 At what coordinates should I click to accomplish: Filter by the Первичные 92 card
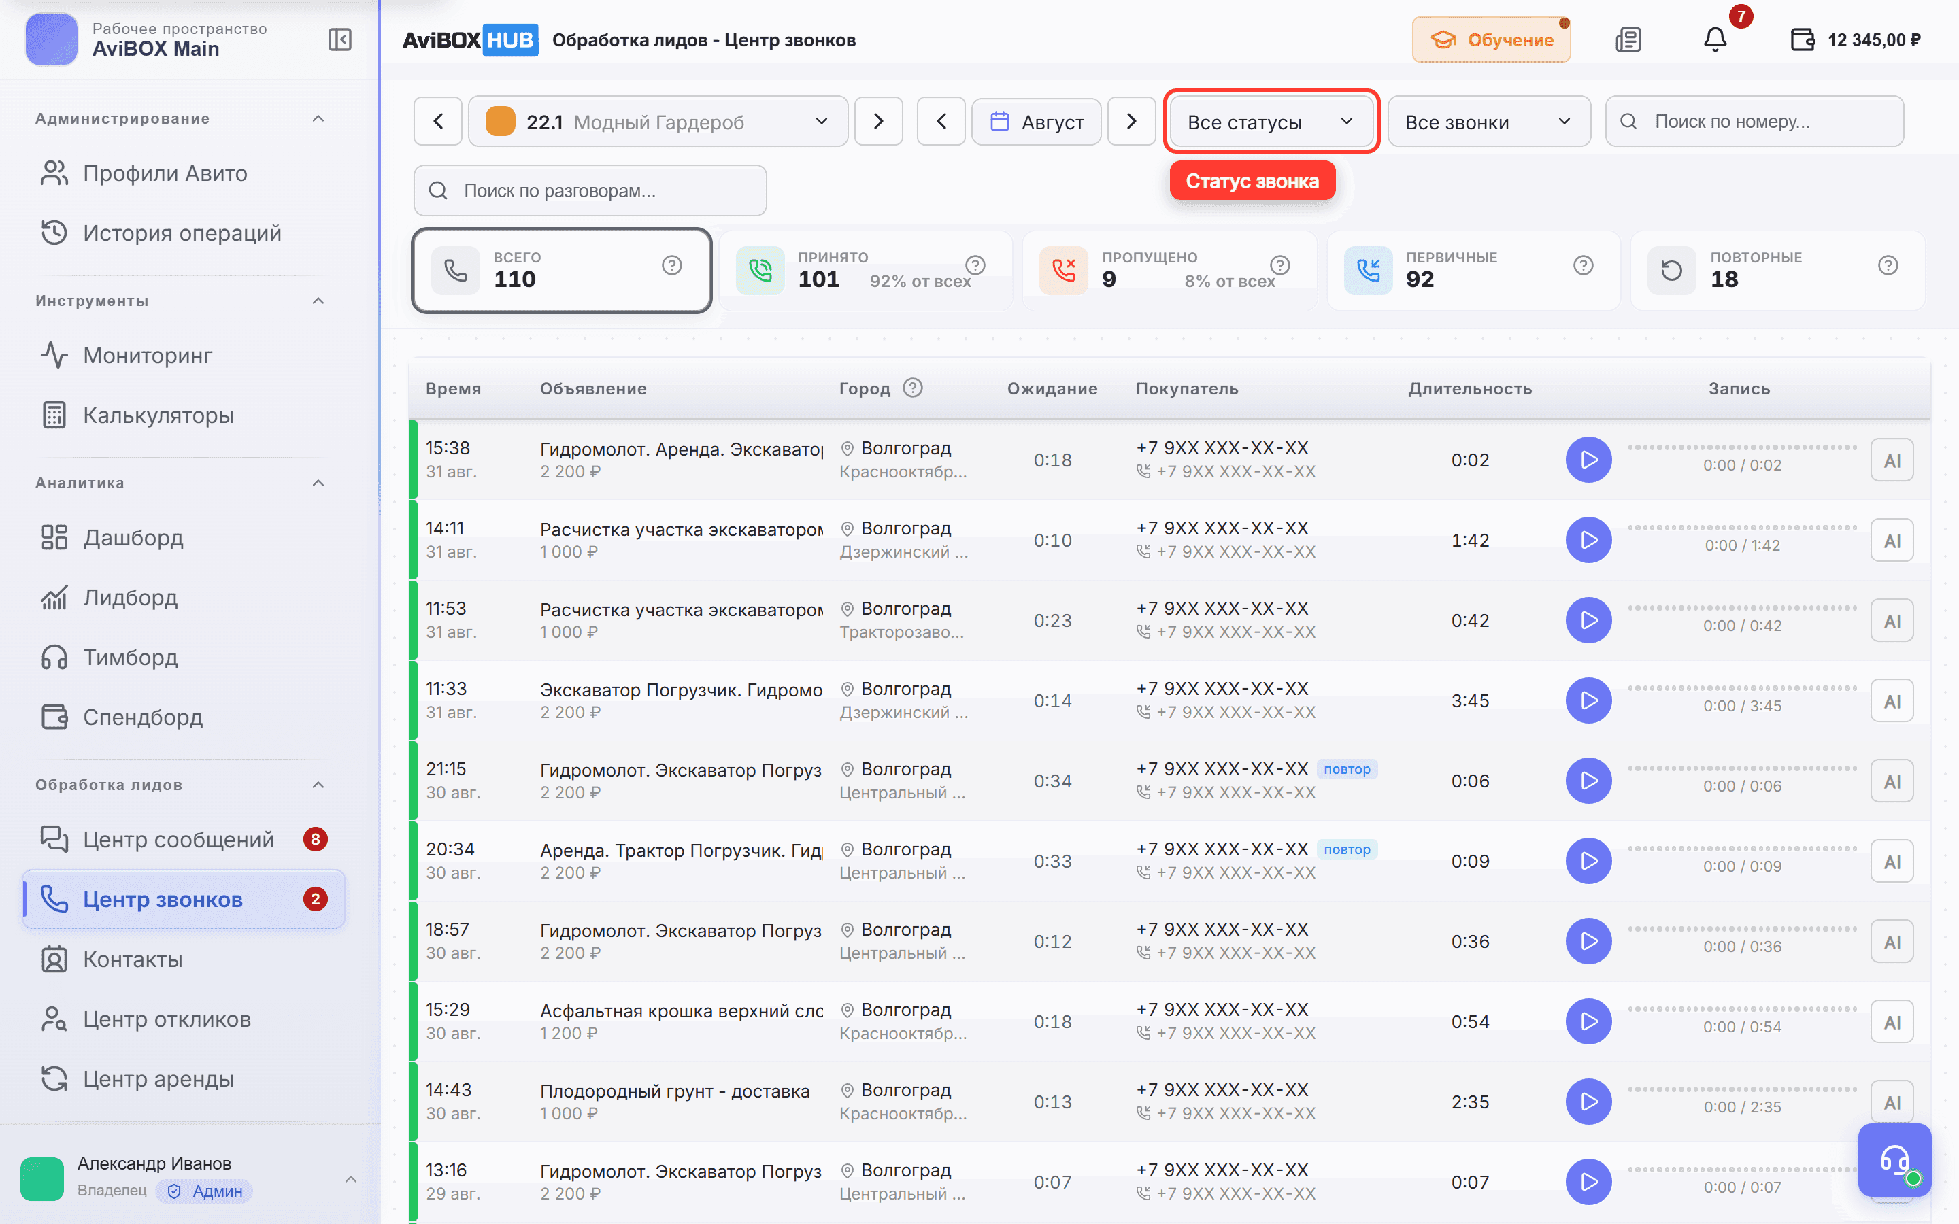coord(1473,271)
